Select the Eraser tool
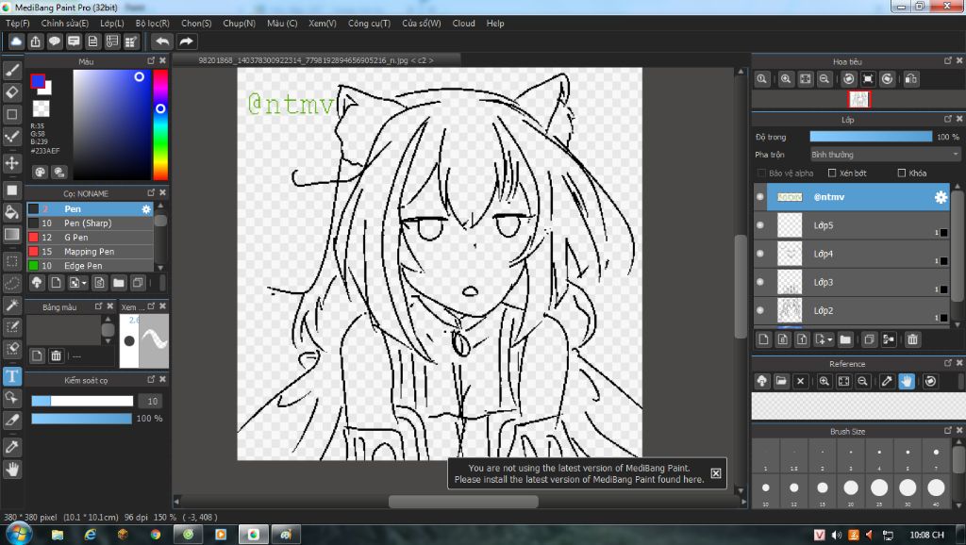 coord(11,92)
